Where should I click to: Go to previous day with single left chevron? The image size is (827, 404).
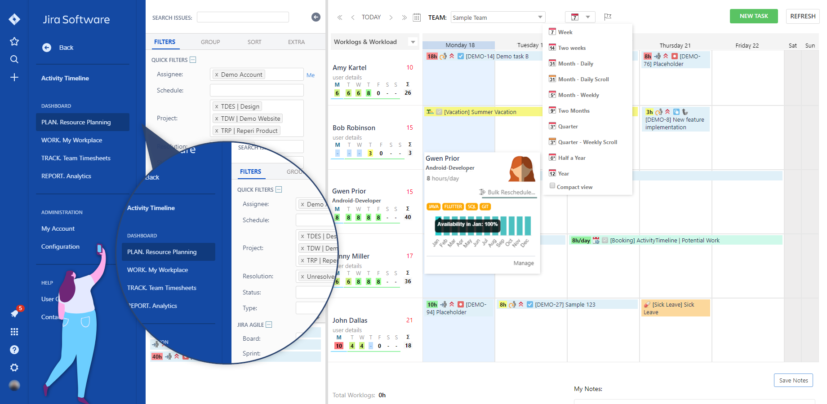tap(353, 18)
